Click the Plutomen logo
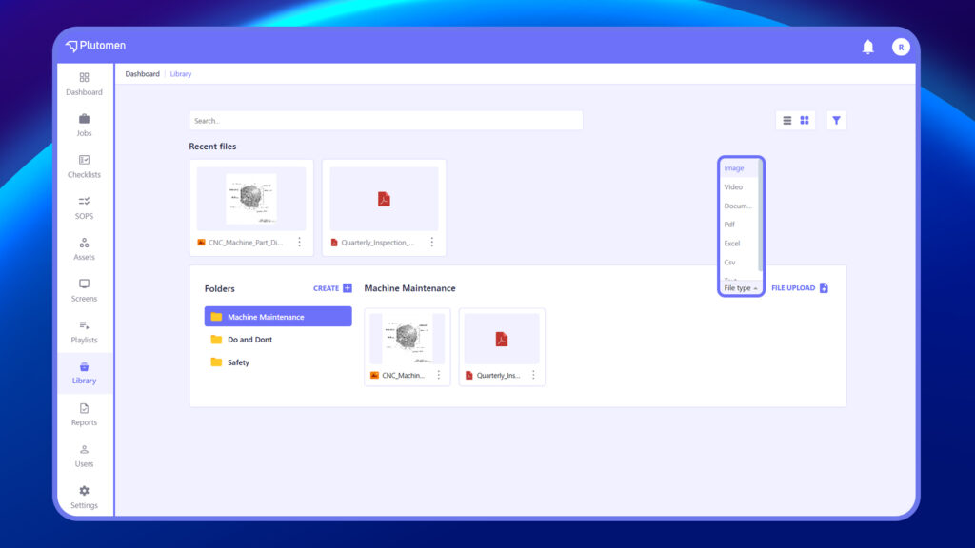 pos(95,46)
